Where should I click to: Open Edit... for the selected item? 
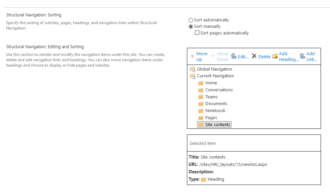[x=243, y=57]
